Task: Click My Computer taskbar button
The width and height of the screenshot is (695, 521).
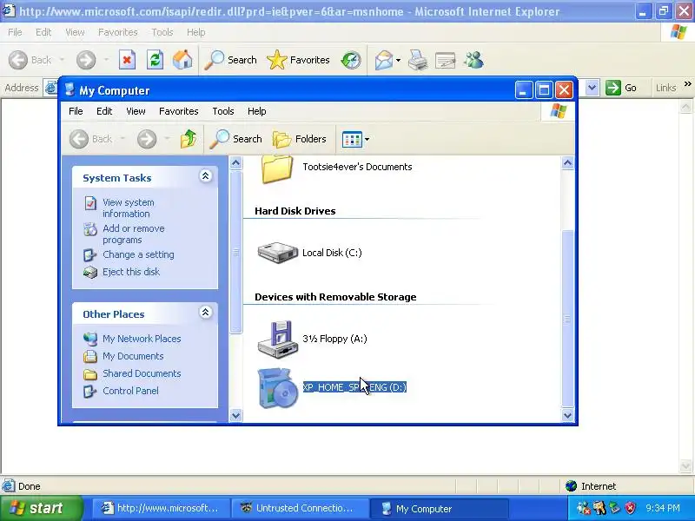Action: (x=439, y=508)
